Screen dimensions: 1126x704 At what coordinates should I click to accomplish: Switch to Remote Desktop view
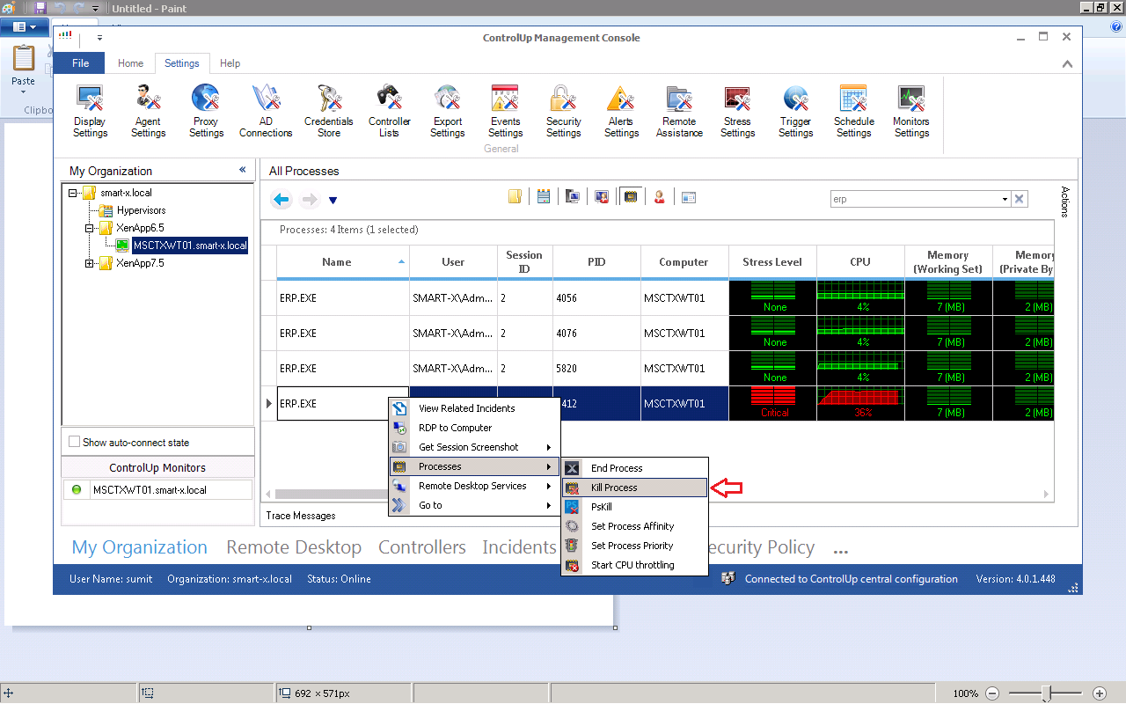tap(294, 547)
